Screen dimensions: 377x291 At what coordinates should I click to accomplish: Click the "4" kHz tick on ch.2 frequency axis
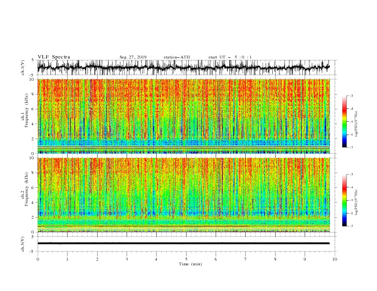tap(33, 203)
